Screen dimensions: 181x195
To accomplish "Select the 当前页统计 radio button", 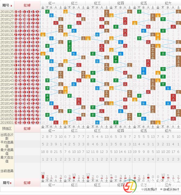I will pyautogui.click(x=161, y=189).
